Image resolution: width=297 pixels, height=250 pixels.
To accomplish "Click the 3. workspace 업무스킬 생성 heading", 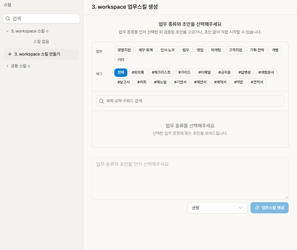I will pos(125,7).
